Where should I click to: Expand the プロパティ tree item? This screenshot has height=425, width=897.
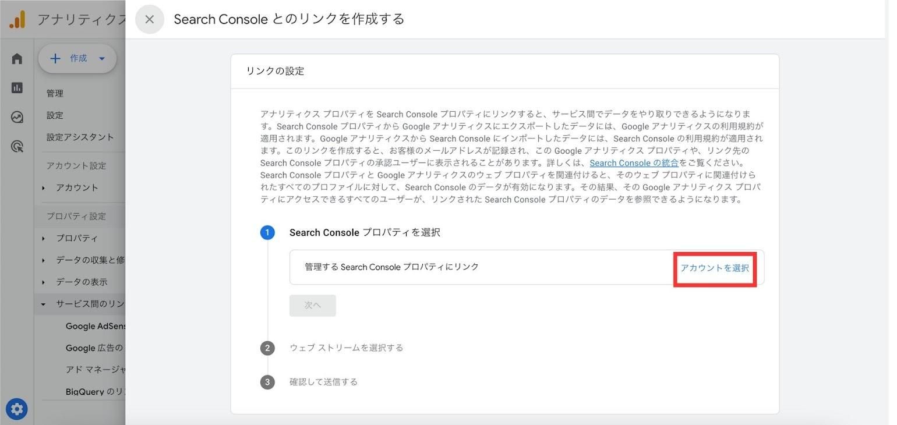click(77, 238)
